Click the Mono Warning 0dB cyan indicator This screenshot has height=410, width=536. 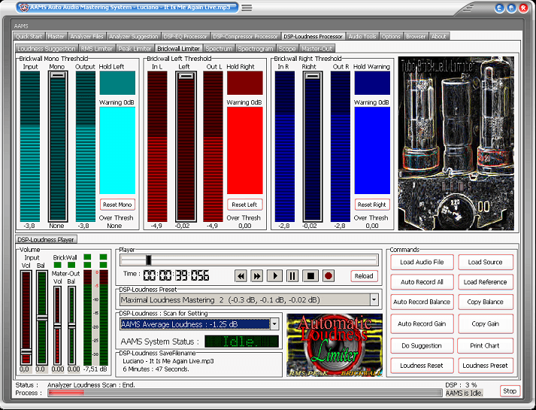coord(117,150)
